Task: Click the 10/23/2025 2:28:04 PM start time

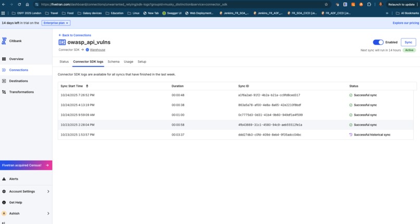Action: point(78,125)
